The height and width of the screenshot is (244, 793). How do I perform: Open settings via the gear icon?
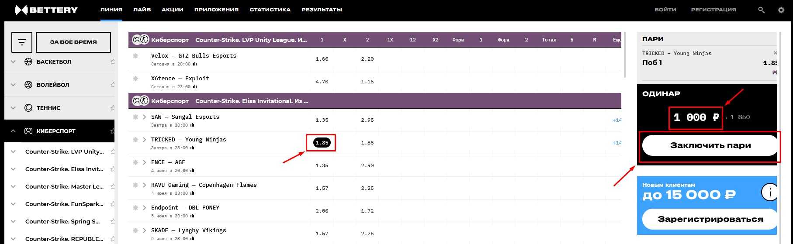click(781, 10)
